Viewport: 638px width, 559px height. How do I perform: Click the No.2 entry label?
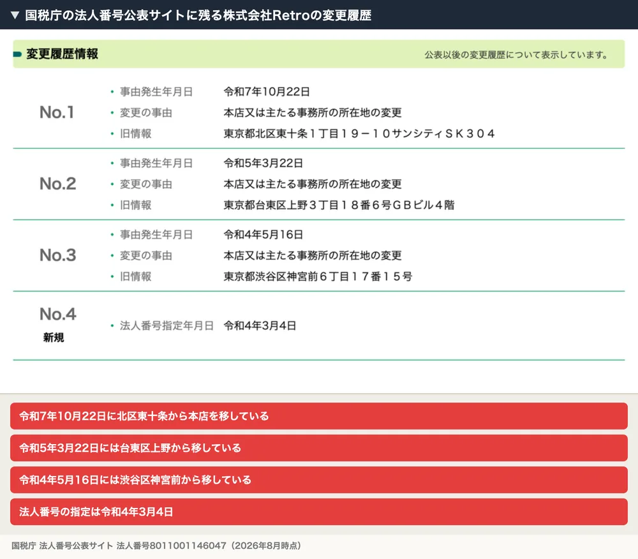[x=58, y=184]
